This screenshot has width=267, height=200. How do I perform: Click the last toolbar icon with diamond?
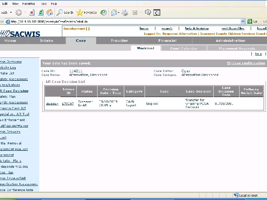coord(157,13)
